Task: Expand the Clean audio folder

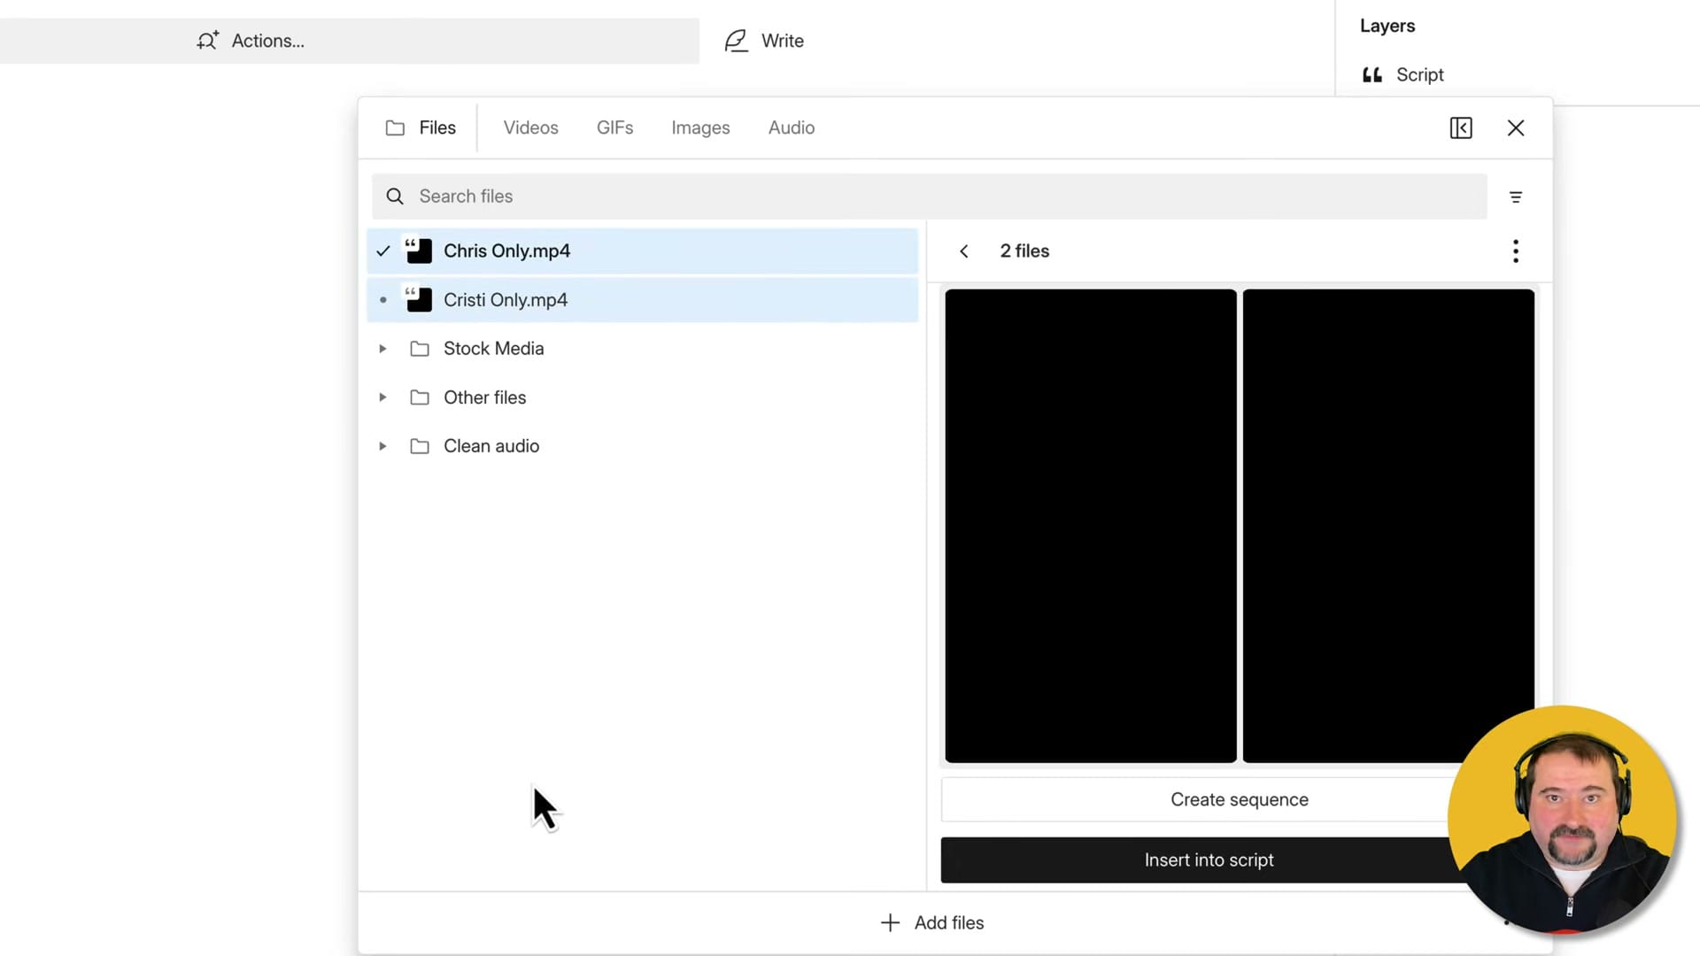Action: (382, 445)
